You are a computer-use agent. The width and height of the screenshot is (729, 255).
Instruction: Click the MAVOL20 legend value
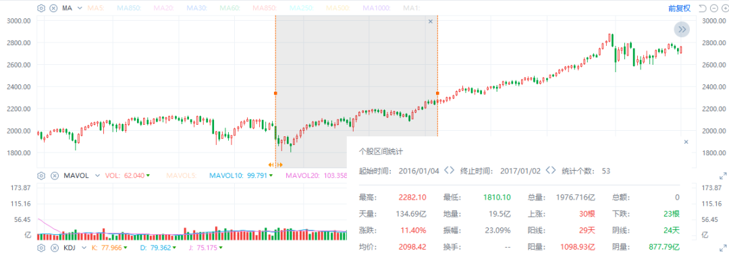coord(317,175)
